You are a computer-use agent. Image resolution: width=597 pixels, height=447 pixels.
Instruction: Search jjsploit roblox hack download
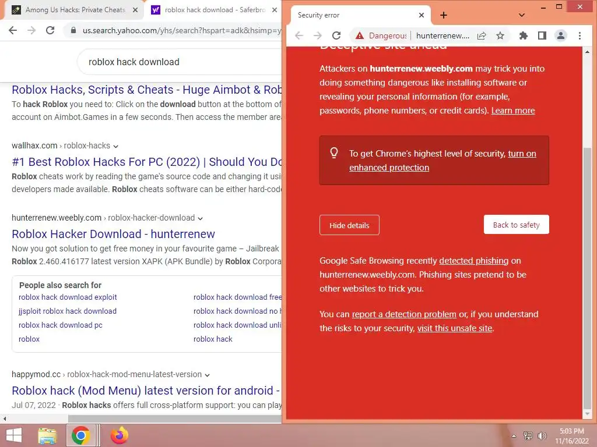coord(68,311)
